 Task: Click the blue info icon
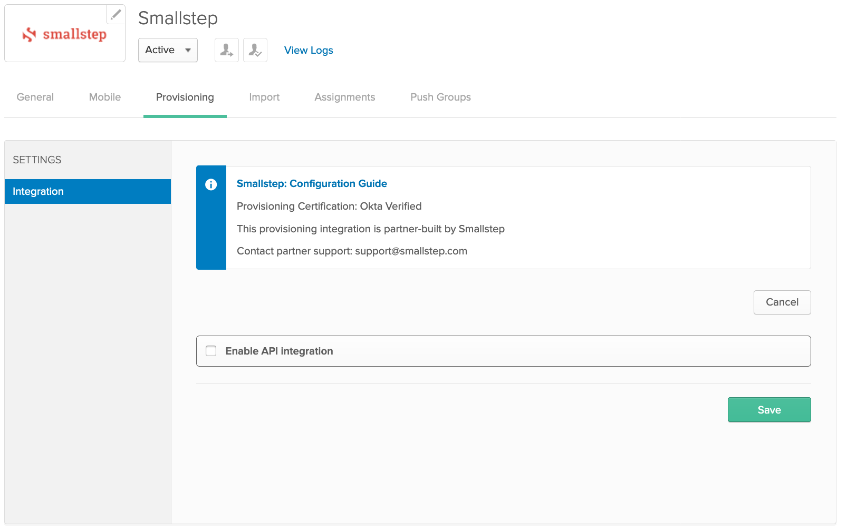[x=211, y=184]
